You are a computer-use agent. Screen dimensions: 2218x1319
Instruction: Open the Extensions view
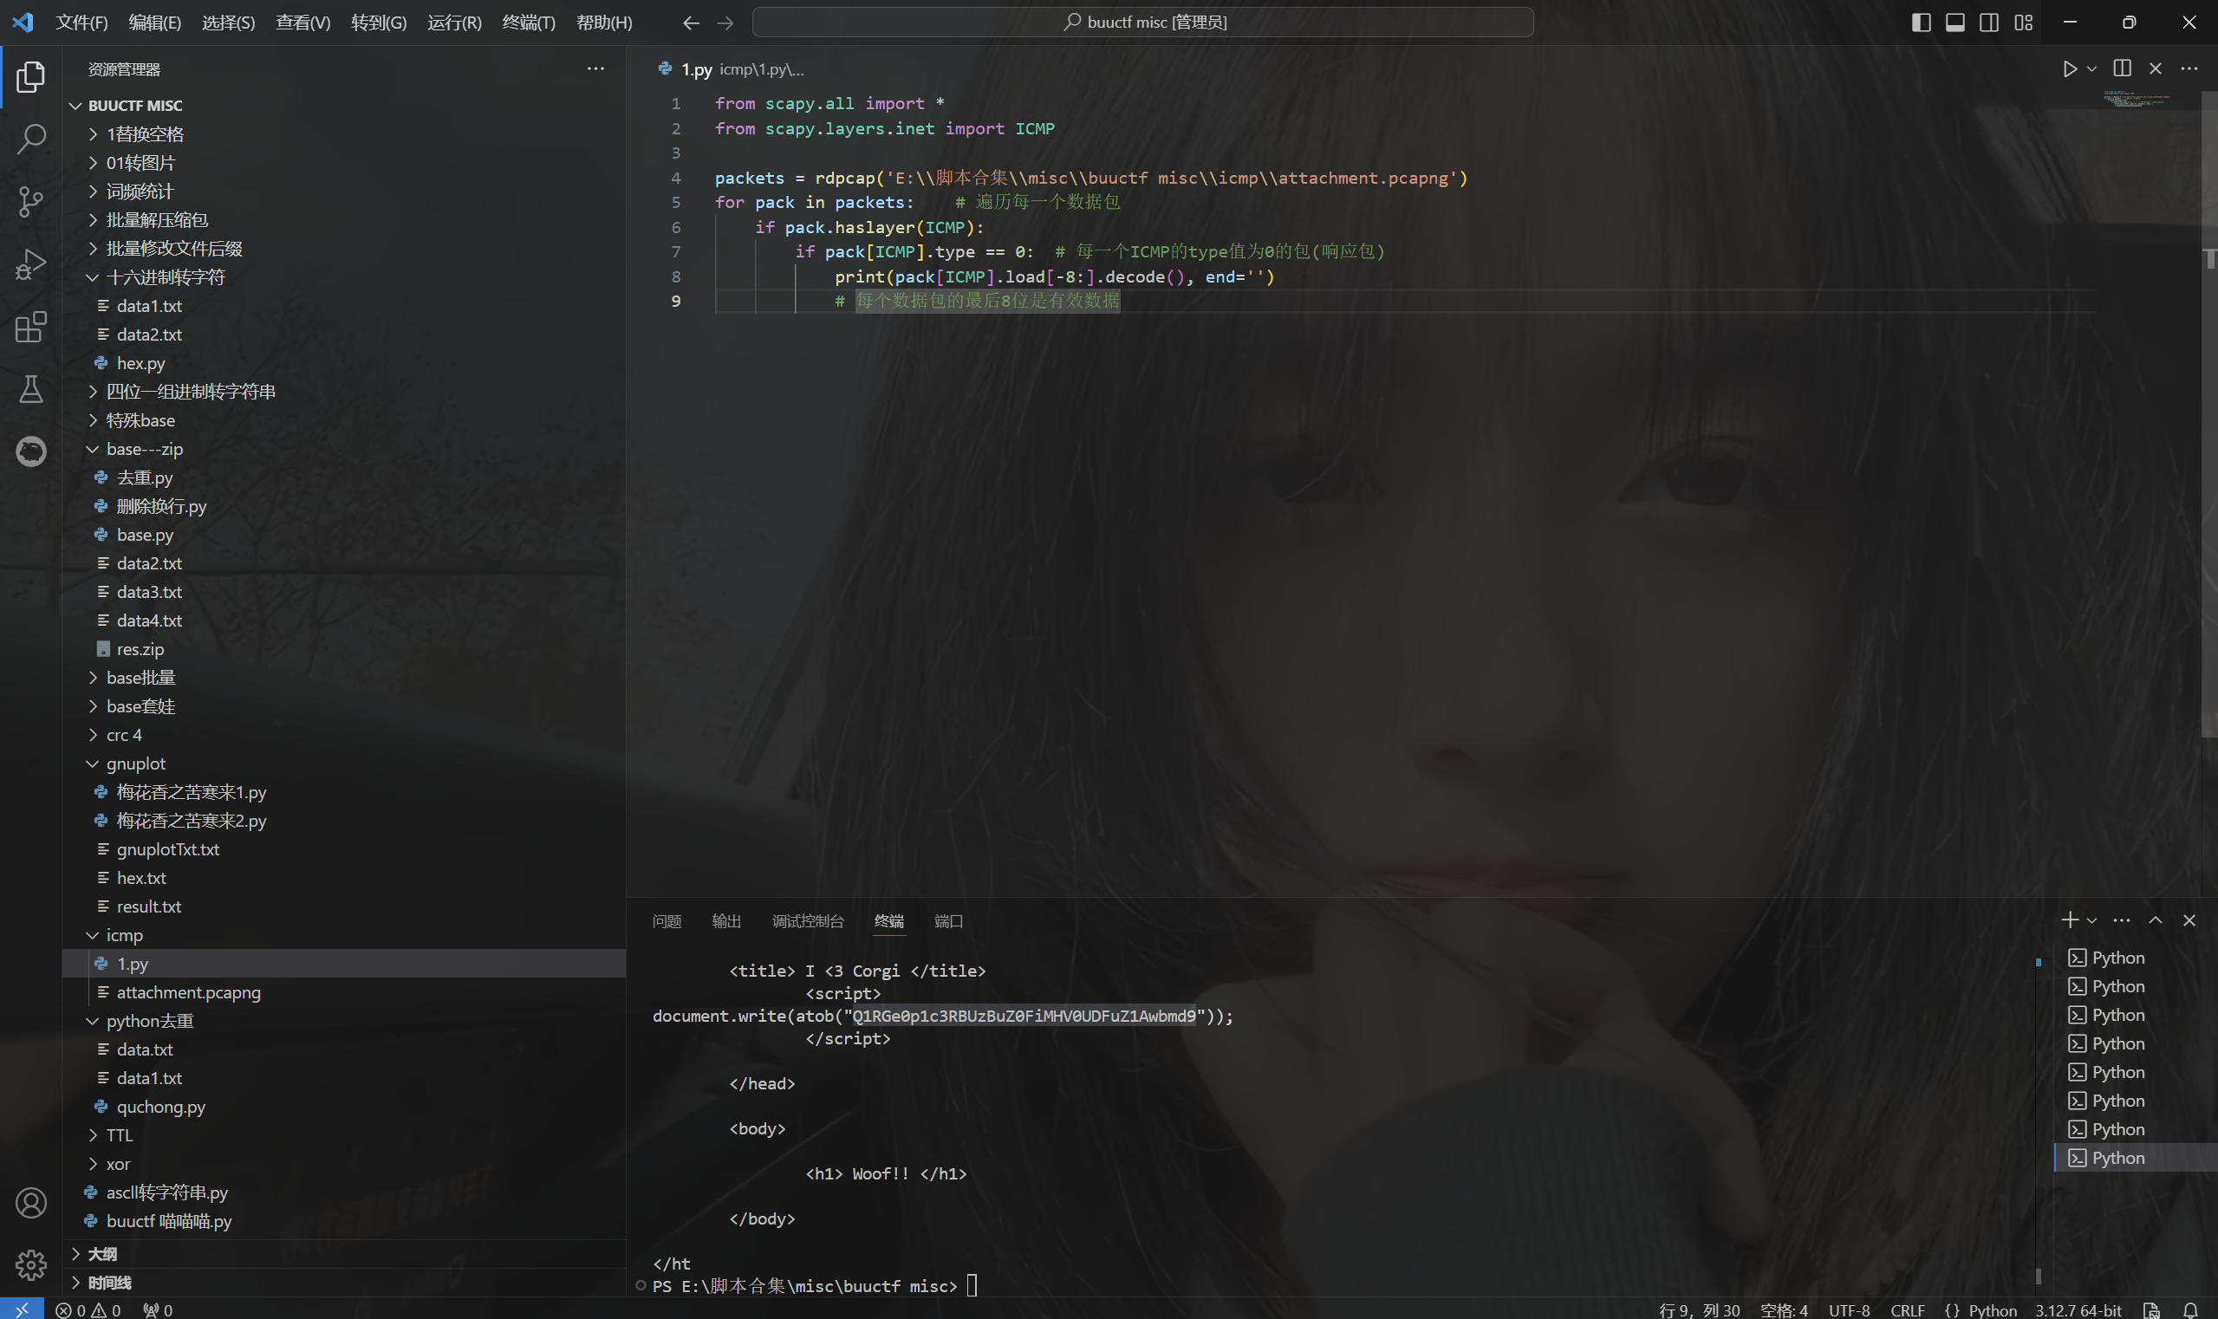click(x=30, y=326)
